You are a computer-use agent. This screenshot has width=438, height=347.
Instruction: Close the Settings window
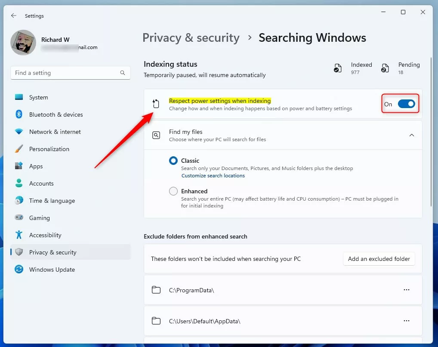tap(423, 12)
